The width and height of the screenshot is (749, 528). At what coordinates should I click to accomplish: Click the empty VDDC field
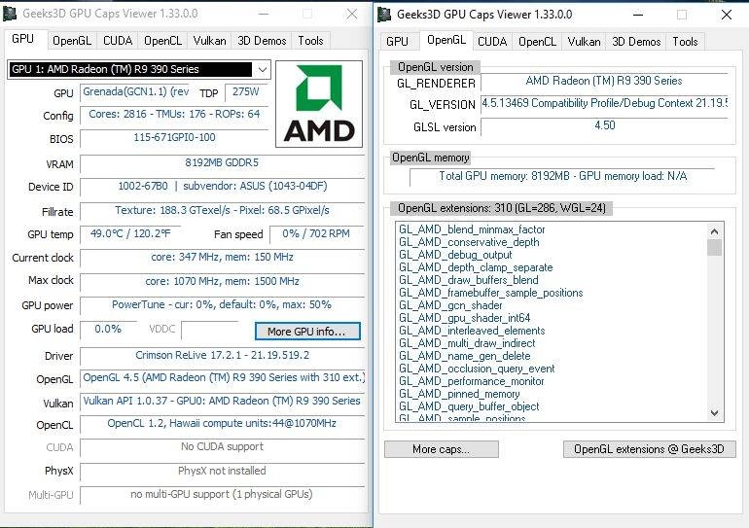point(210,330)
